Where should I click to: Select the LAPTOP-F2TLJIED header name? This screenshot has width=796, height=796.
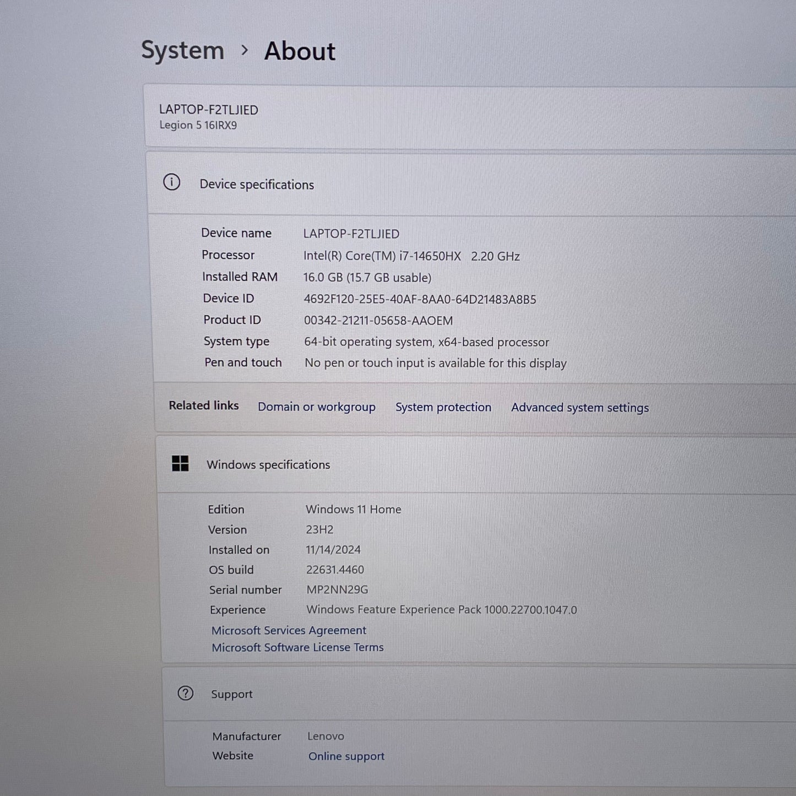(x=209, y=110)
